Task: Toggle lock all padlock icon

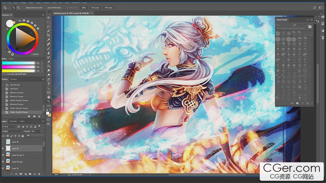Action: (23, 136)
